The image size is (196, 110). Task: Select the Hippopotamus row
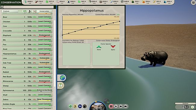(27, 54)
